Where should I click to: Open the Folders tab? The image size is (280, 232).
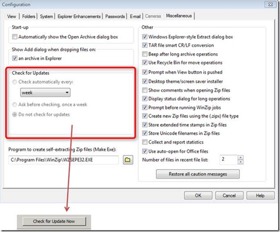[29, 16]
